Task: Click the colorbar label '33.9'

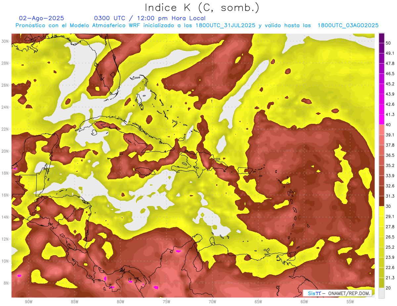Action: click(x=390, y=176)
